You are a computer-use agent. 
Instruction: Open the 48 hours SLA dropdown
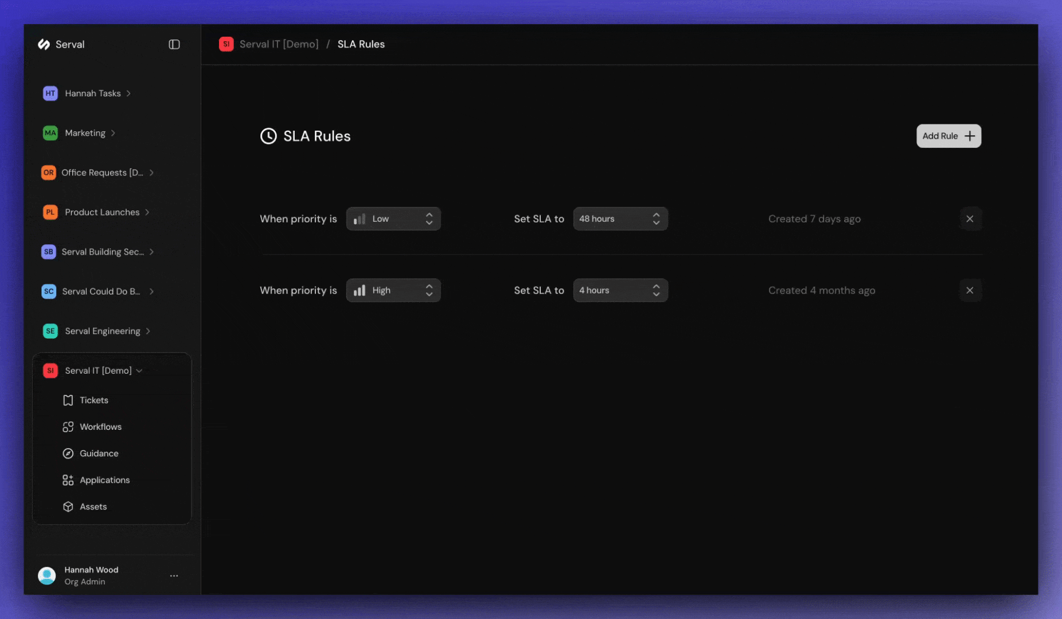(620, 218)
